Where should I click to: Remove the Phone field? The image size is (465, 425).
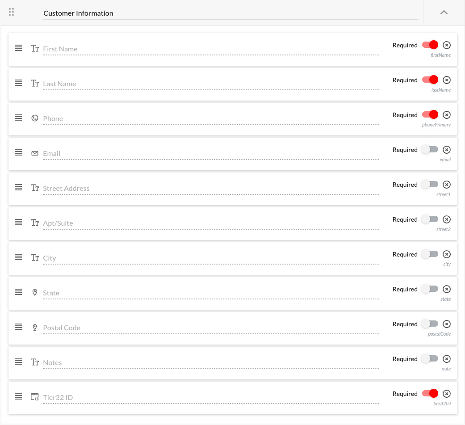pos(447,115)
